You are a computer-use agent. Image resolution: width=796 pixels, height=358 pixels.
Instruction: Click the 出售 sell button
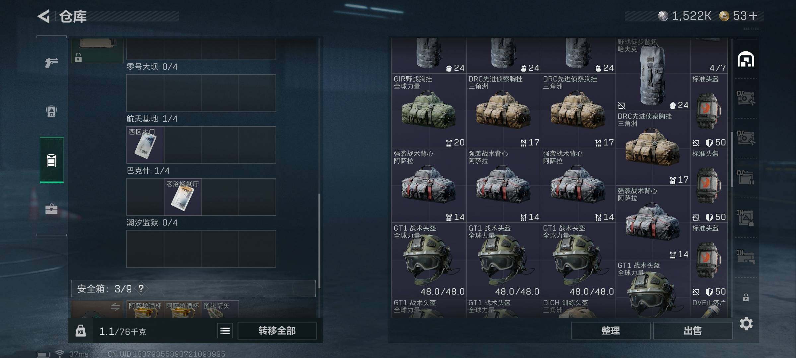coord(693,330)
